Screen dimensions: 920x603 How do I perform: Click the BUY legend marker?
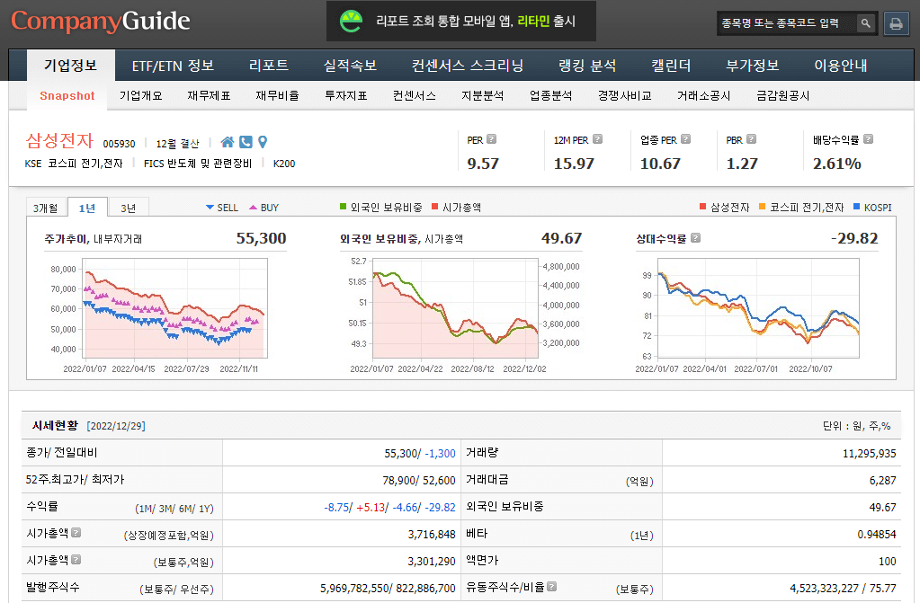coord(253,207)
